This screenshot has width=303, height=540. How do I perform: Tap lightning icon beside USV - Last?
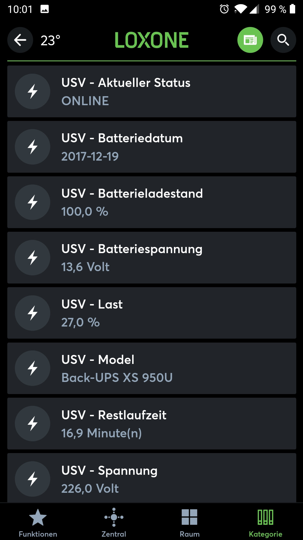33,313
